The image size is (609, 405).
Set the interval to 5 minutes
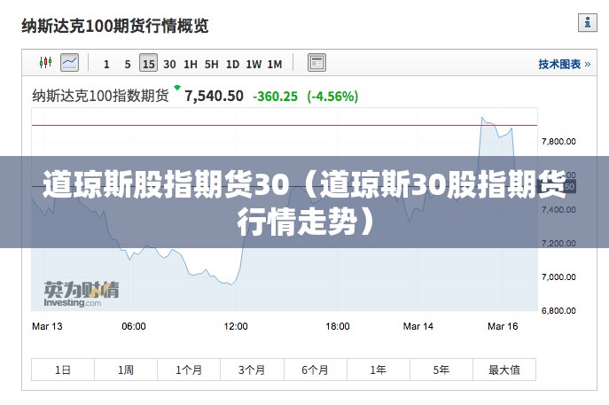click(128, 64)
